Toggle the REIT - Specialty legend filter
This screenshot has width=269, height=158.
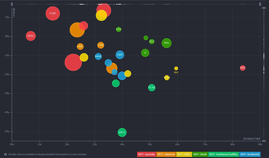point(146,154)
